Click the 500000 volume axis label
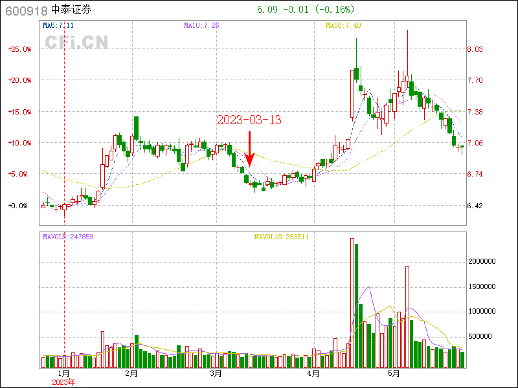 click(480, 336)
